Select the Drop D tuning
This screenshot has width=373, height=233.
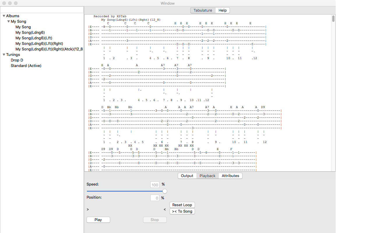click(x=17, y=60)
